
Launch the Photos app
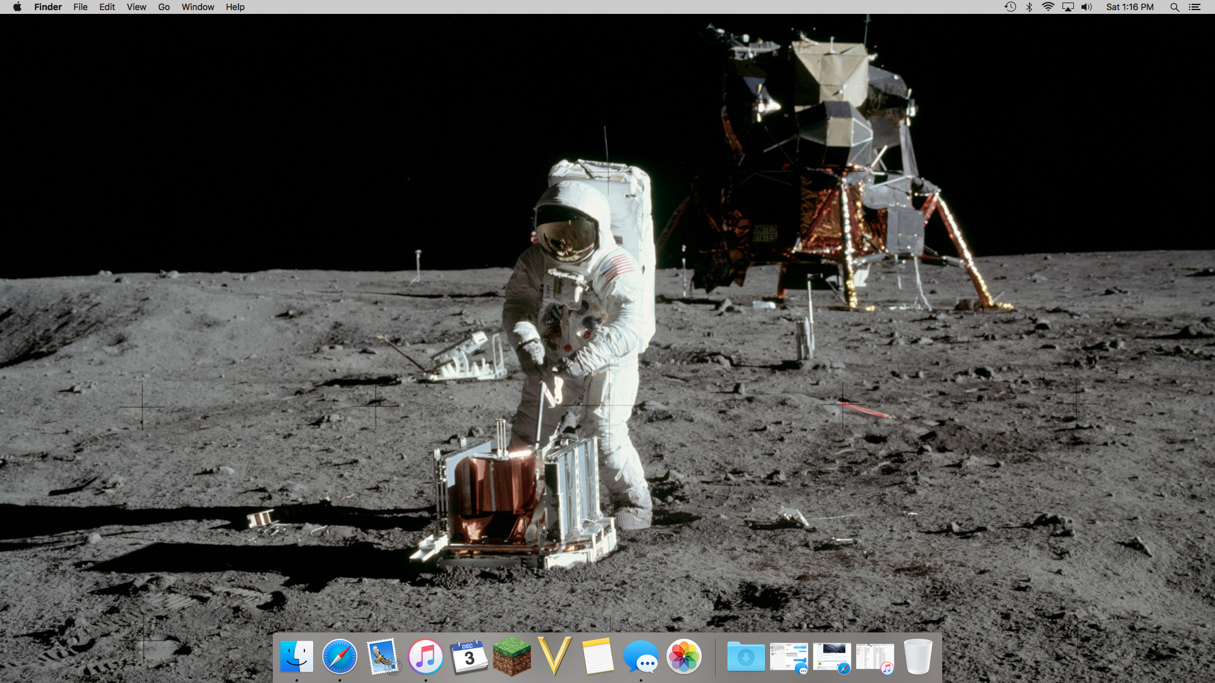tap(684, 656)
